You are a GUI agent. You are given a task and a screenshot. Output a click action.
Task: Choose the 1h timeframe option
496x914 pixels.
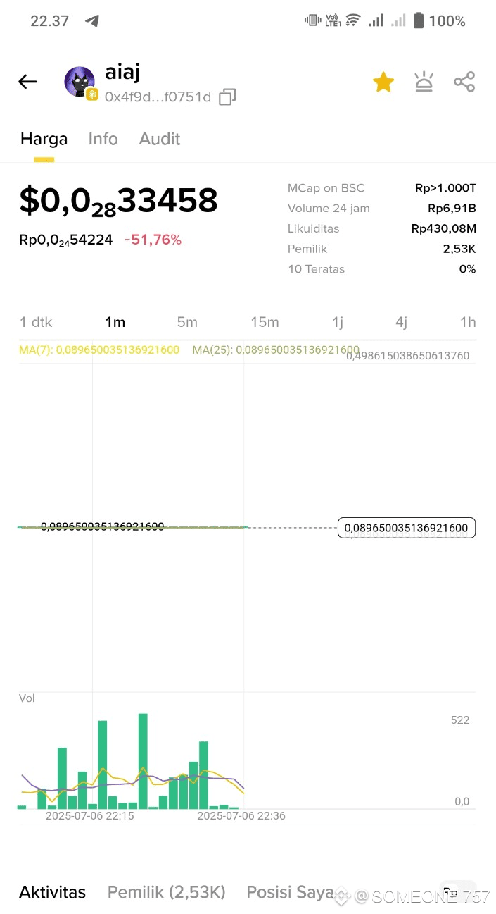point(468,322)
